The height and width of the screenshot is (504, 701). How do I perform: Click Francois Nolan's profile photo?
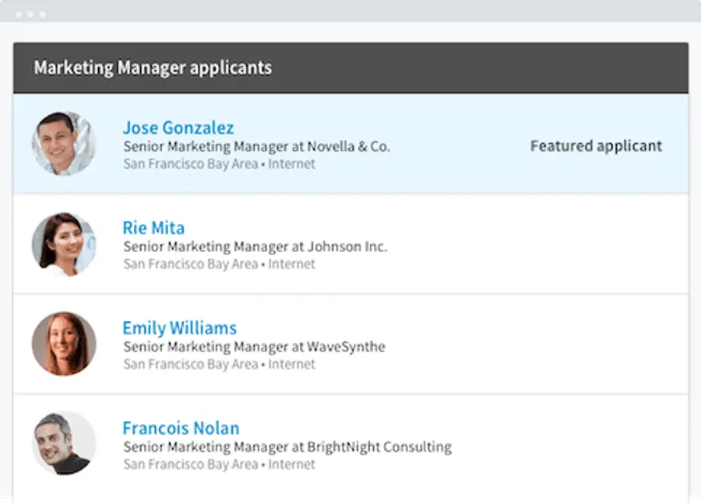64,443
